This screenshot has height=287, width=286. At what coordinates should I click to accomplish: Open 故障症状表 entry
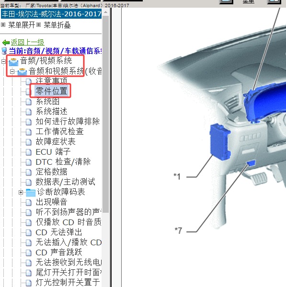56,141
